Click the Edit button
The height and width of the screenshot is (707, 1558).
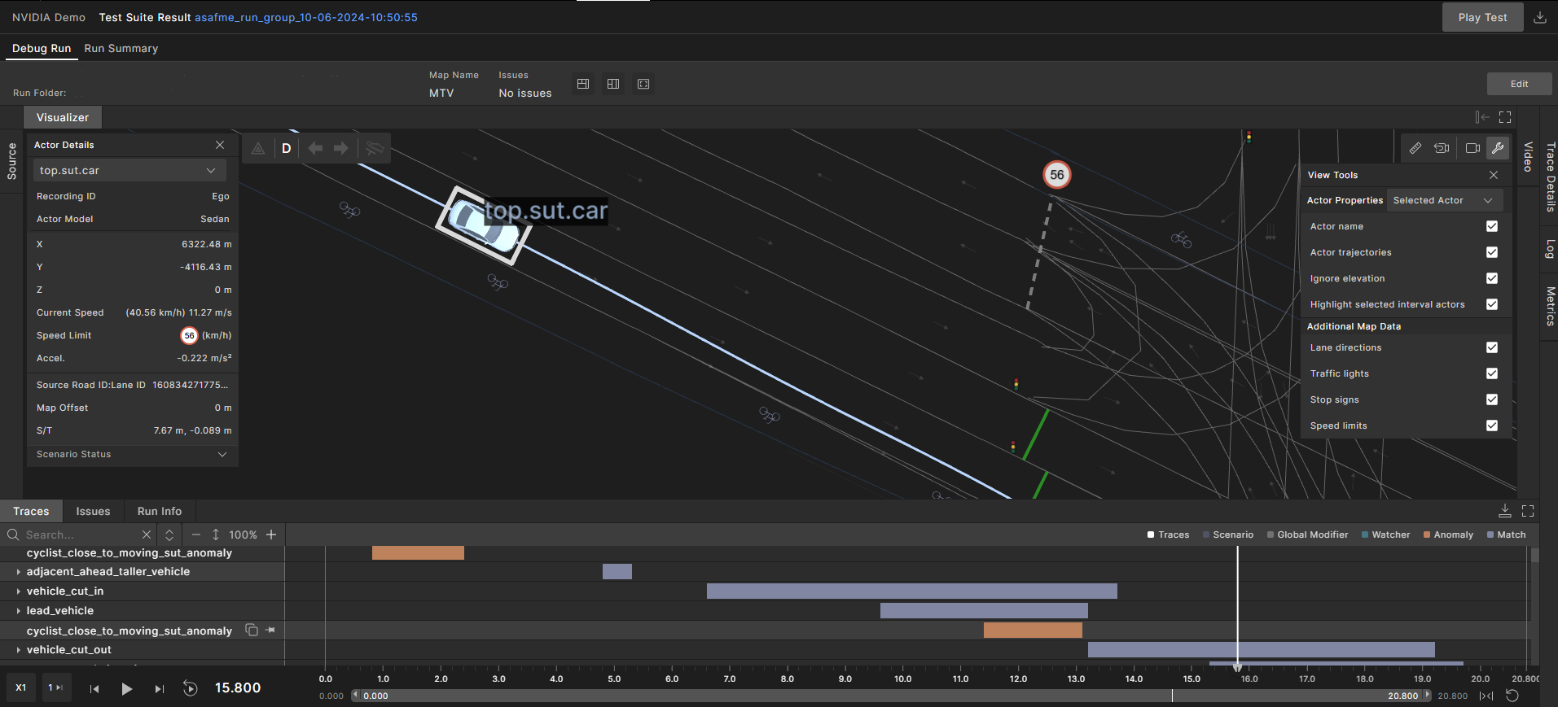point(1519,84)
